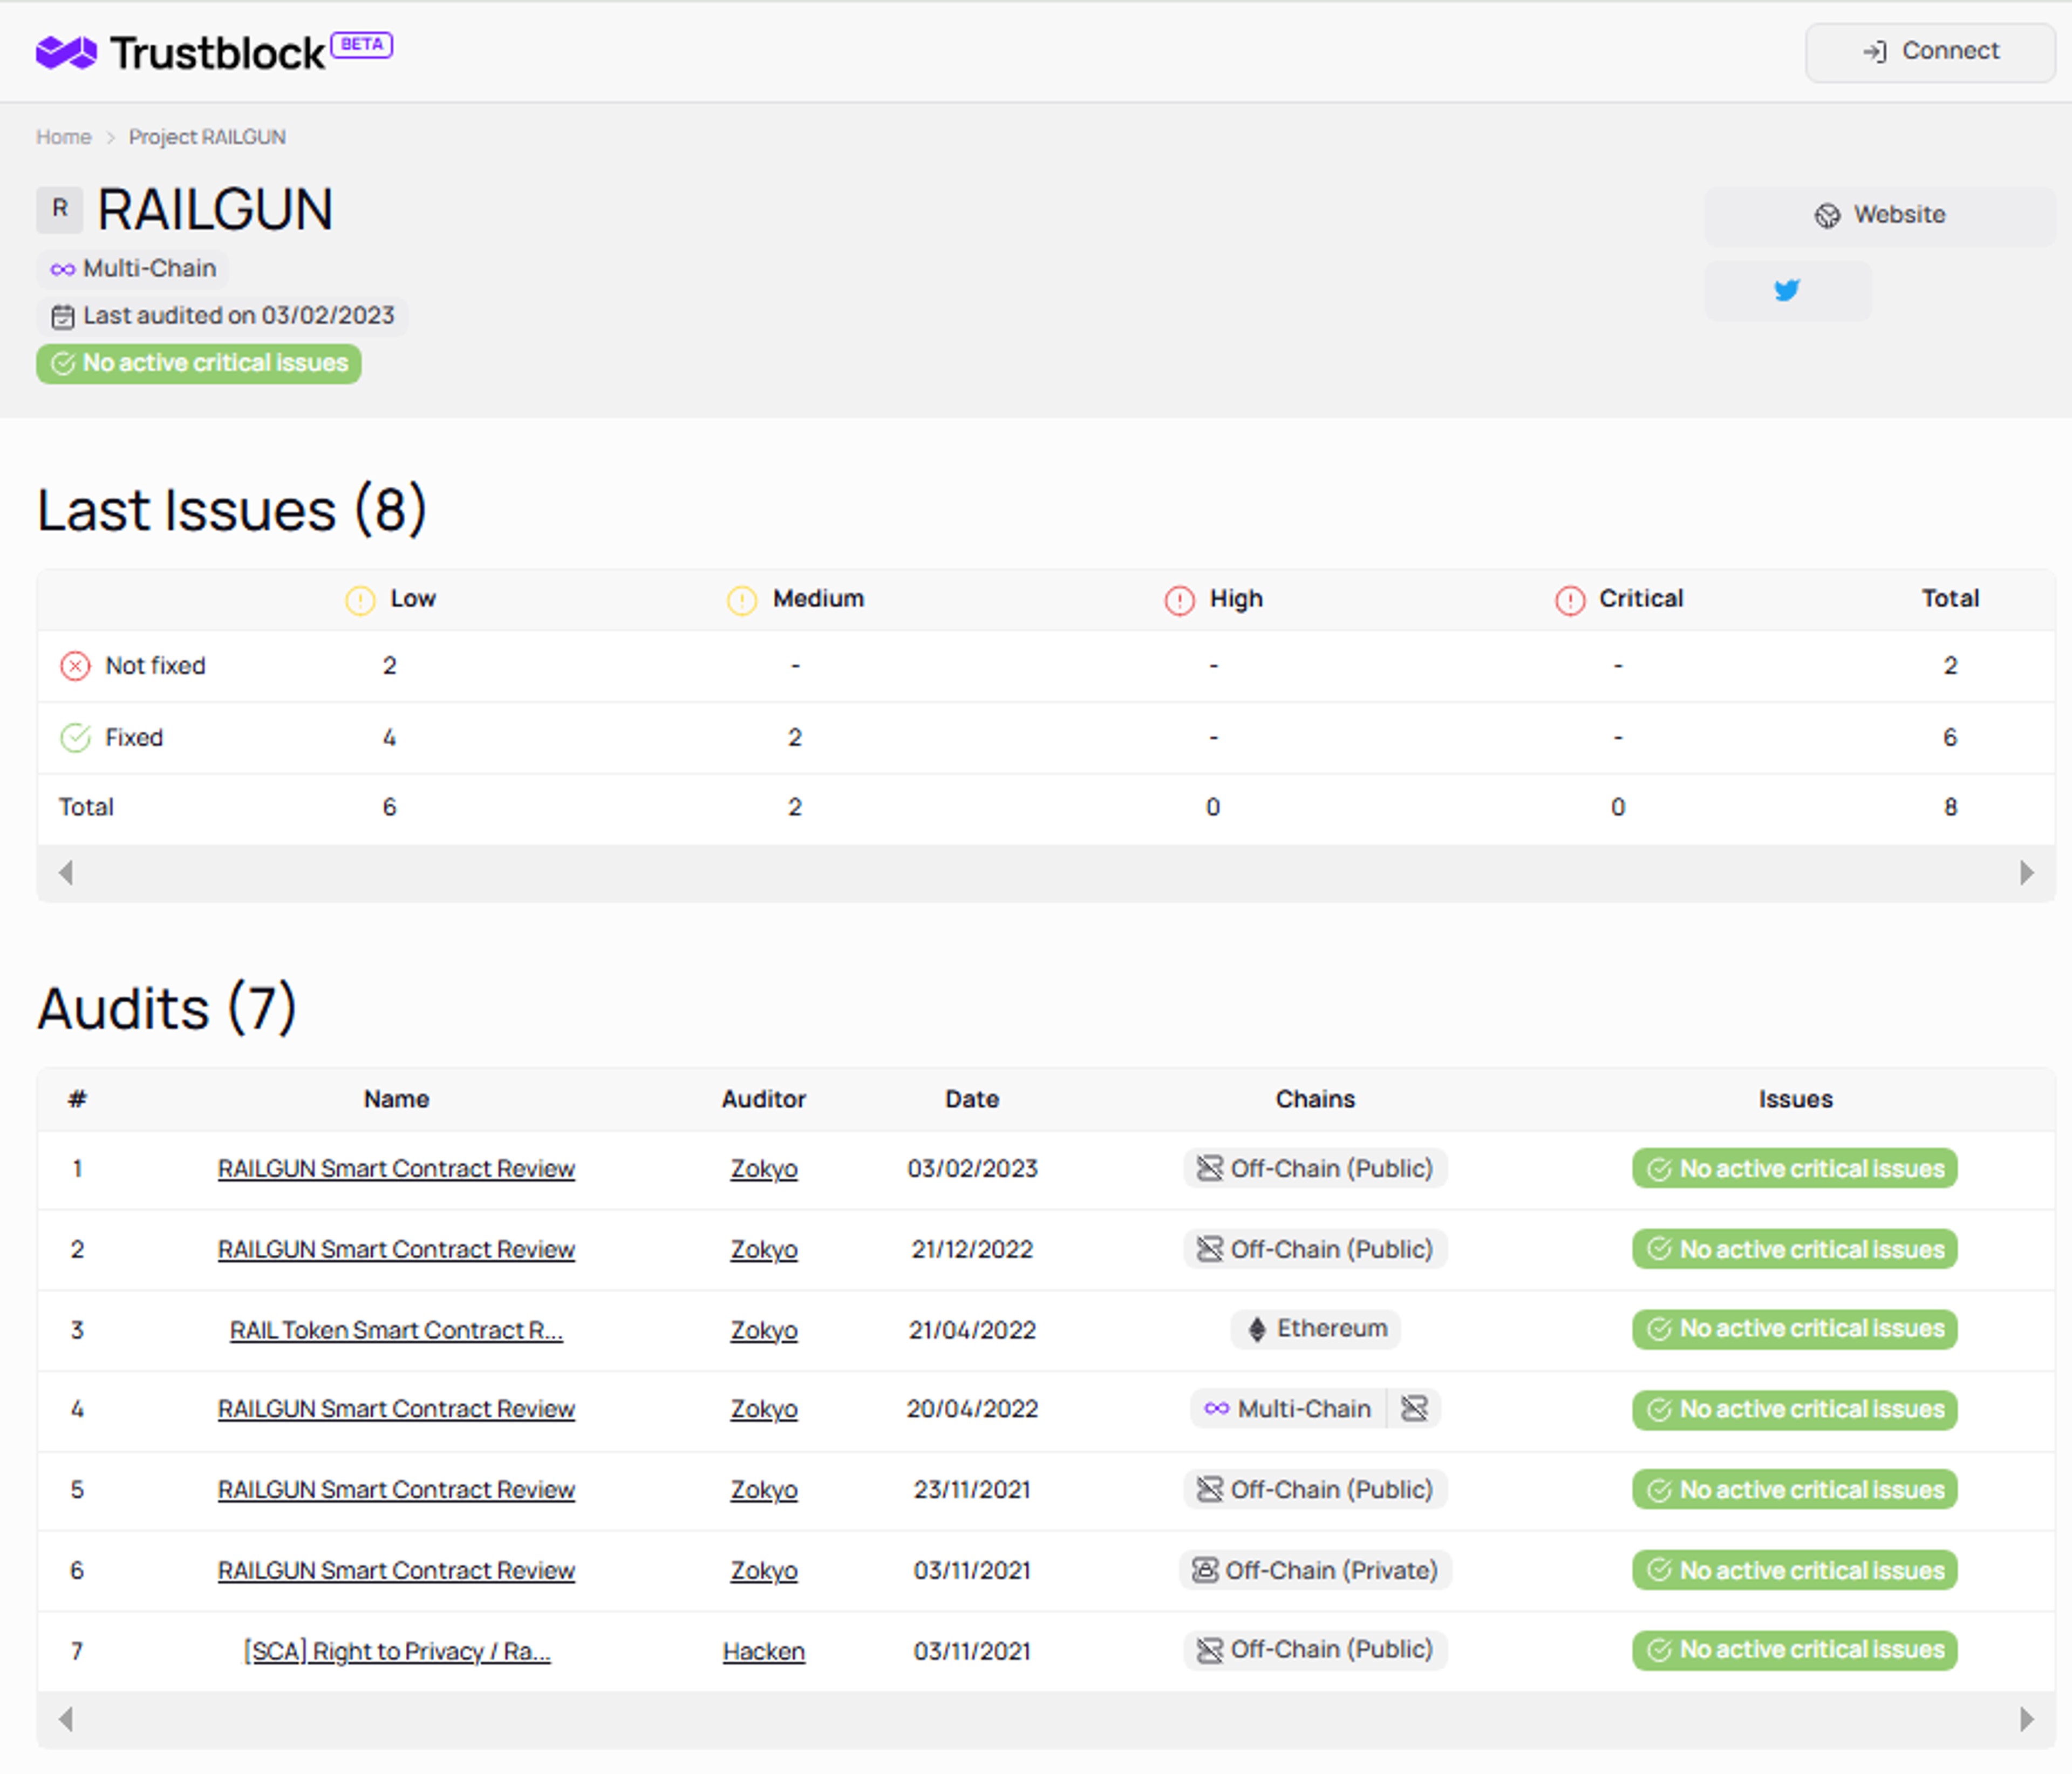The image size is (2072, 1774).
Task: Click the 03/02/2023 date cell
Action: 972,1169
